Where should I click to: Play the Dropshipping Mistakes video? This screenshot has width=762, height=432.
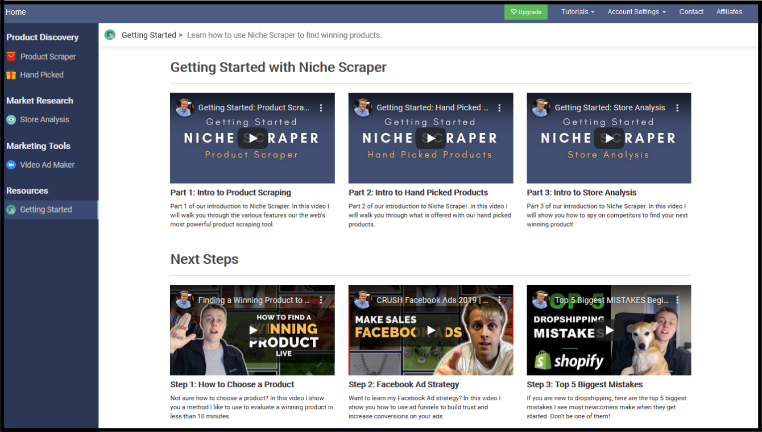click(x=609, y=330)
